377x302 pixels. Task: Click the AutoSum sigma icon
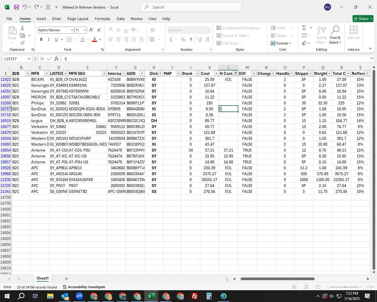pyautogui.click(x=304, y=28)
